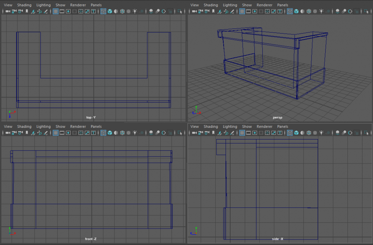Enable Use All Lights bulb in side toolbar
Image resolution: width=373 pixels, height=245 pixels.
pos(321,133)
